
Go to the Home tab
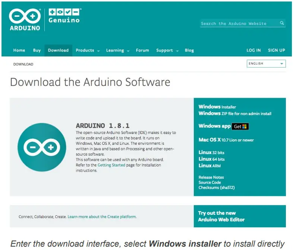click(x=19, y=50)
